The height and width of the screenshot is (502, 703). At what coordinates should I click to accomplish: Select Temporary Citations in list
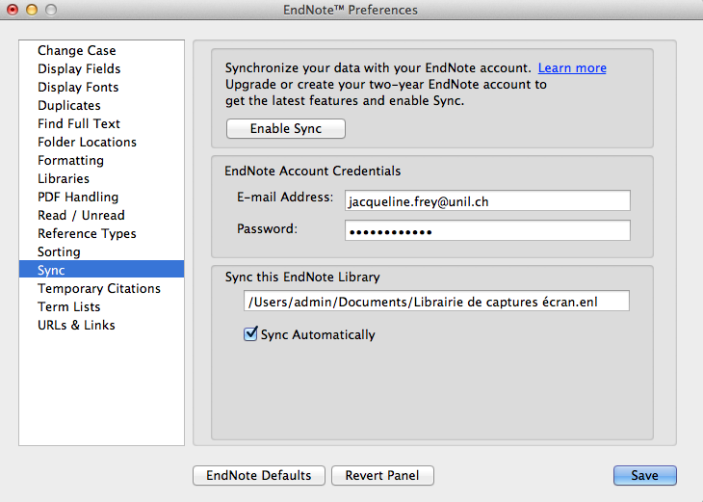click(x=99, y=288)
